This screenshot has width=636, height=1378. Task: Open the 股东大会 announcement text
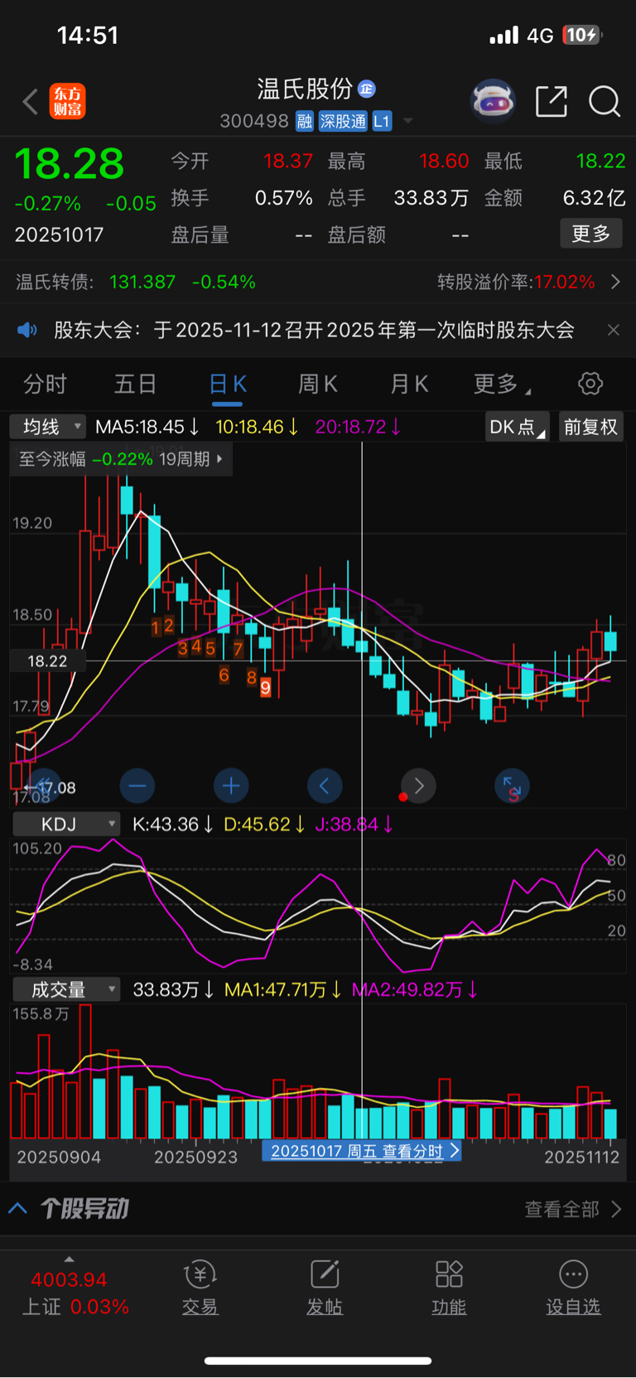pos(314,330)
